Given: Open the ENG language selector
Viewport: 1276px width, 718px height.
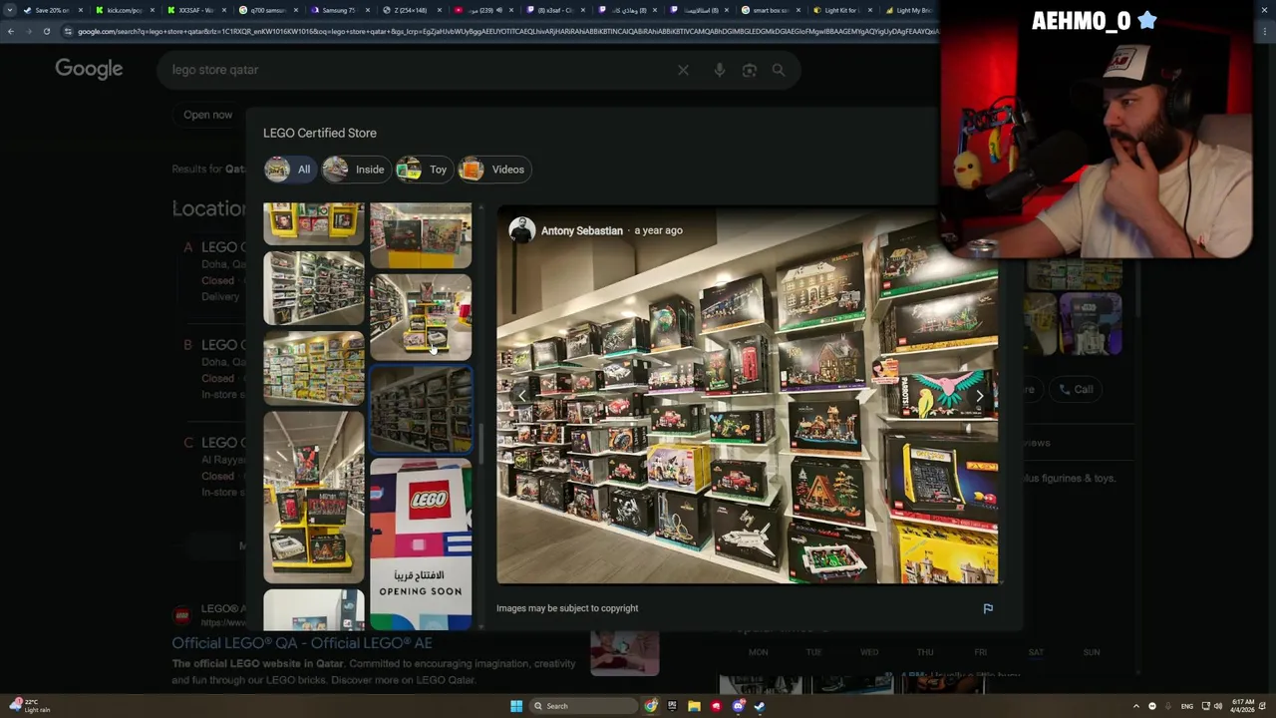Looking at the screenshot, I should tap(1187, 706).
